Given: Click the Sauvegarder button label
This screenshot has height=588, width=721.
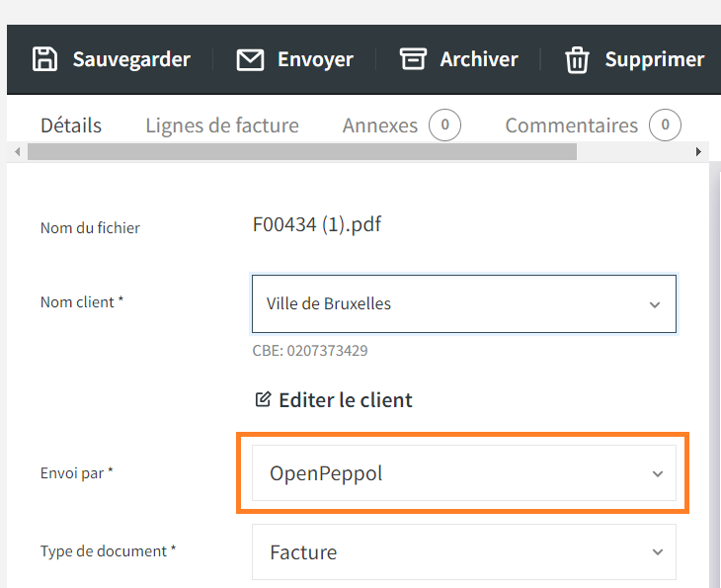Looking at the screenshot, I should [x=131, y=59].
